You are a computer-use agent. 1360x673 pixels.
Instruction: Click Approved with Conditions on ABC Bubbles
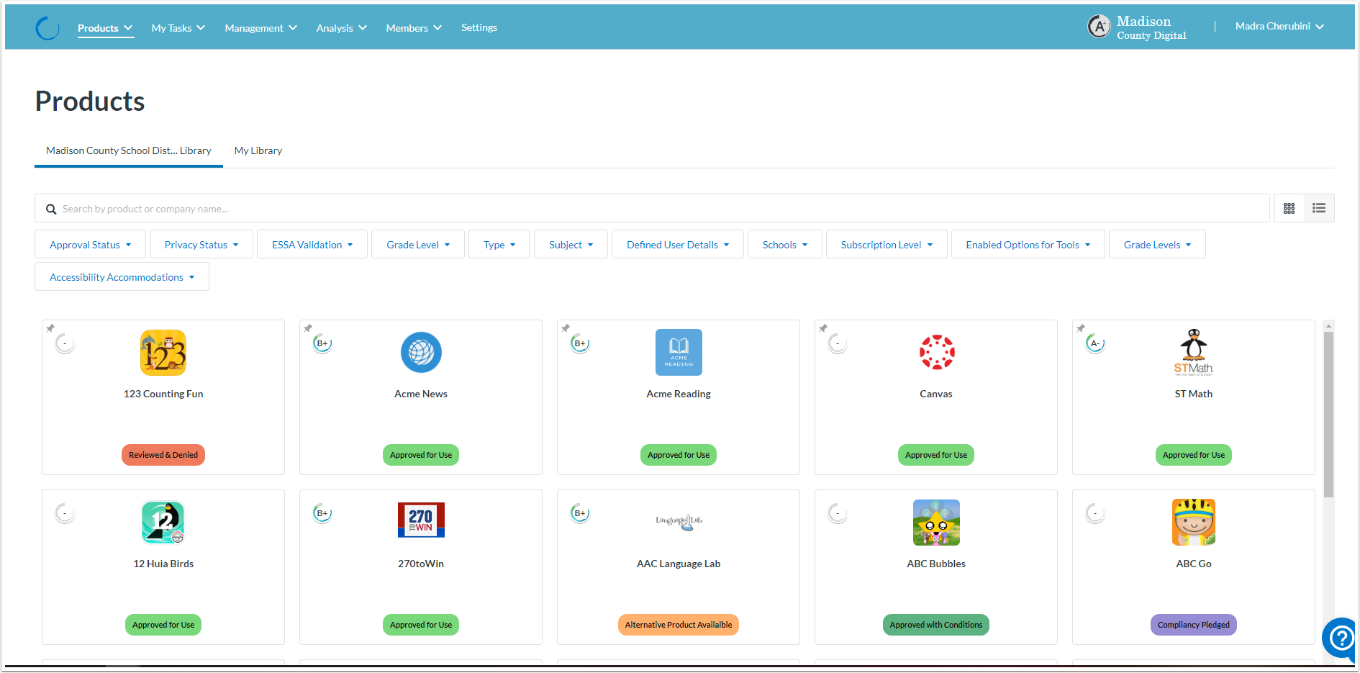coord(935,624)
